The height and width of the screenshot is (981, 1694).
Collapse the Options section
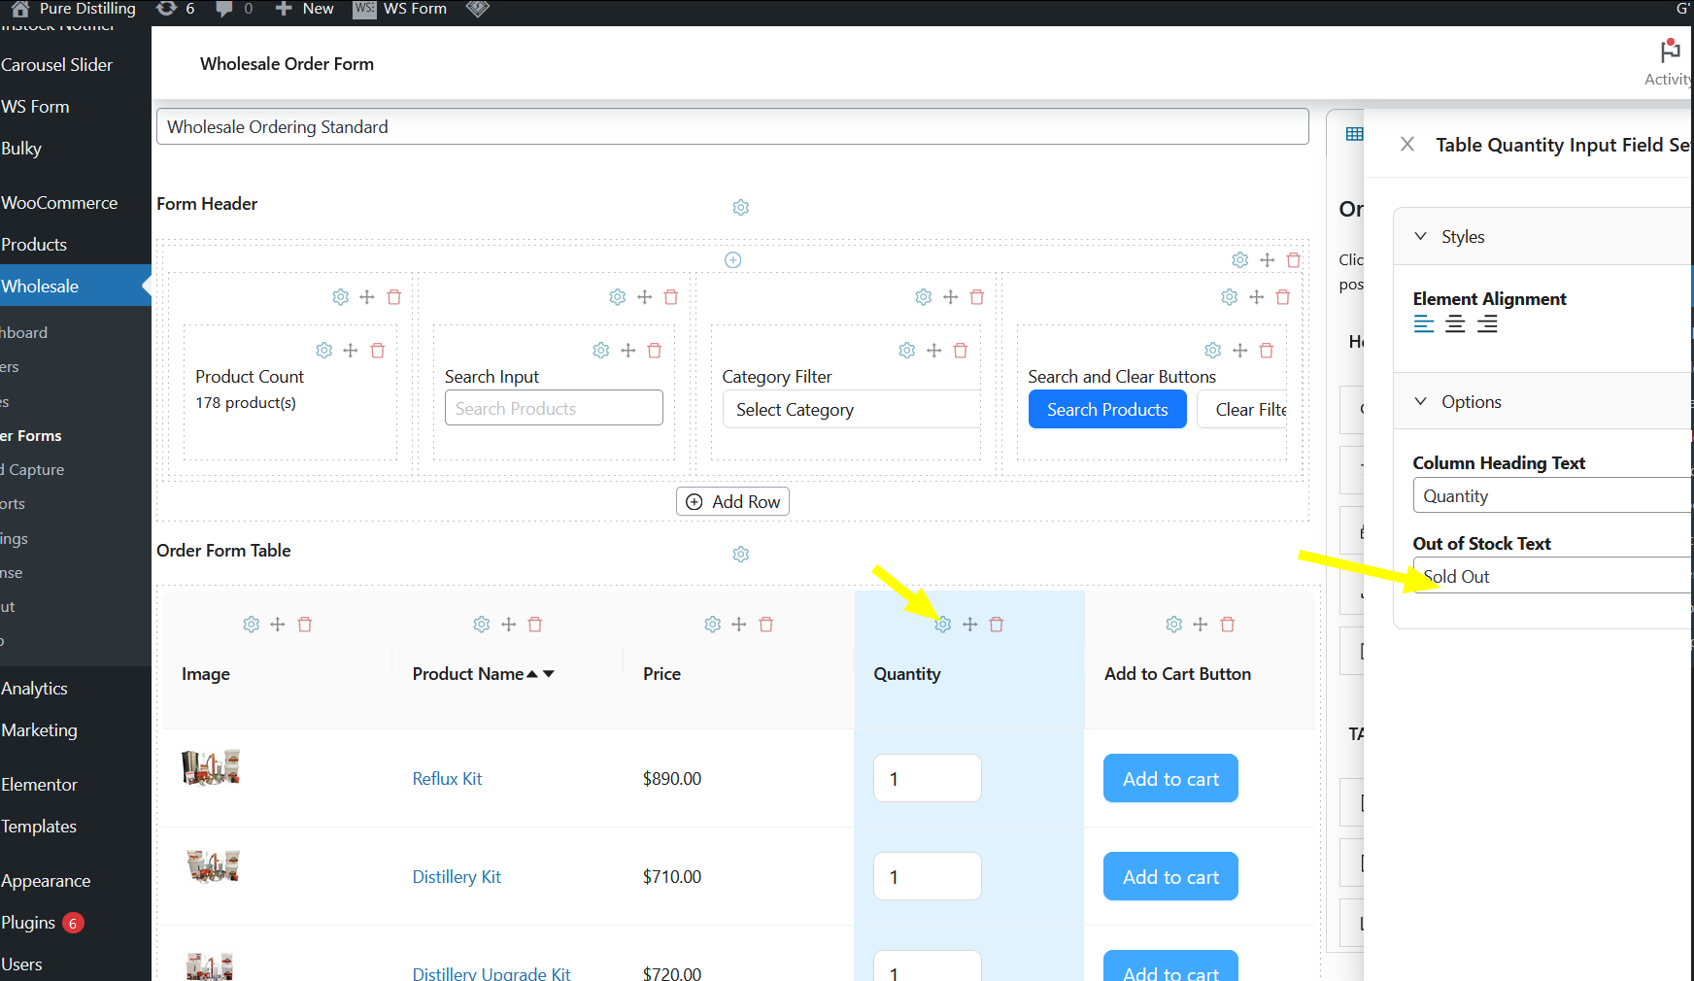pos(1421,402)
